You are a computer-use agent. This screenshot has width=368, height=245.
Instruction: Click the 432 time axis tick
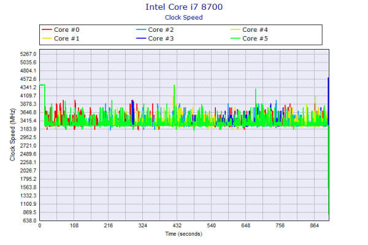tap(177, 225)
